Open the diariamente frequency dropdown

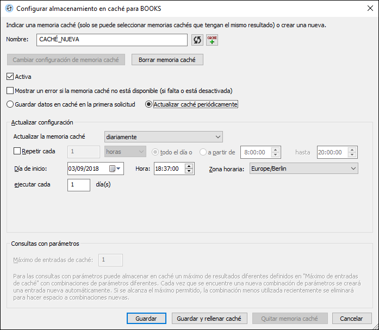tap(164, 136)
